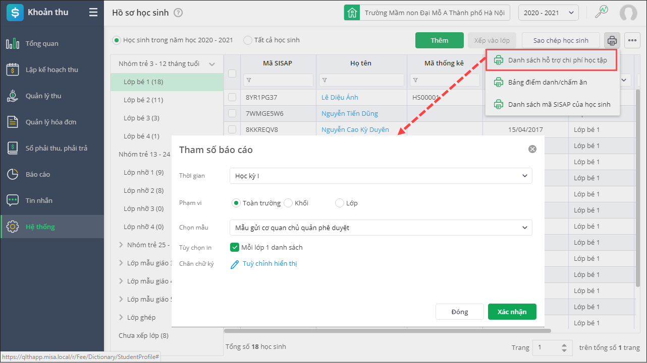Click the Sao chép học sinh button
The width and height of the screenshot is (647, 363).
tap(561, 40)
